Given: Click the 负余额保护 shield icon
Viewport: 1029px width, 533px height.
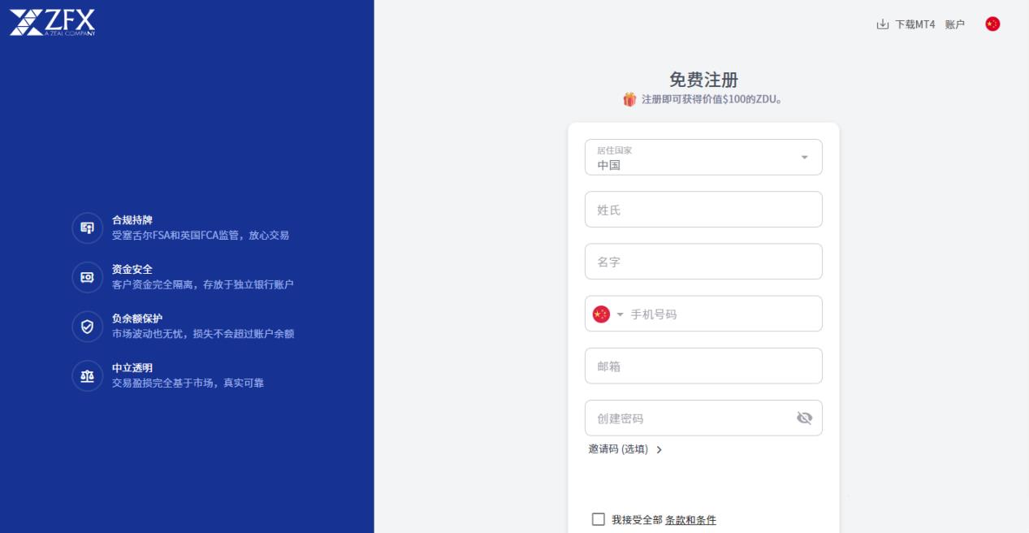Looking at the screenshot, I should click(87, 327).
